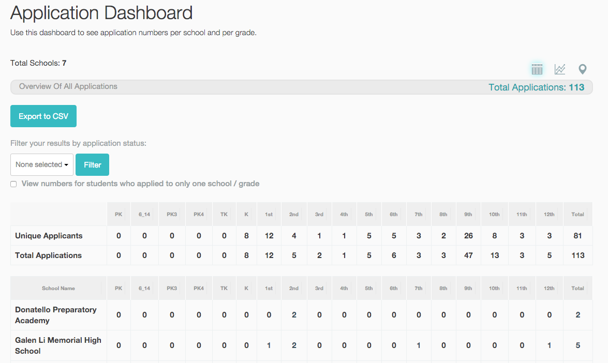Sort by School Name column header
Viewport: 608px width, 363px height.
pos(58,288)
